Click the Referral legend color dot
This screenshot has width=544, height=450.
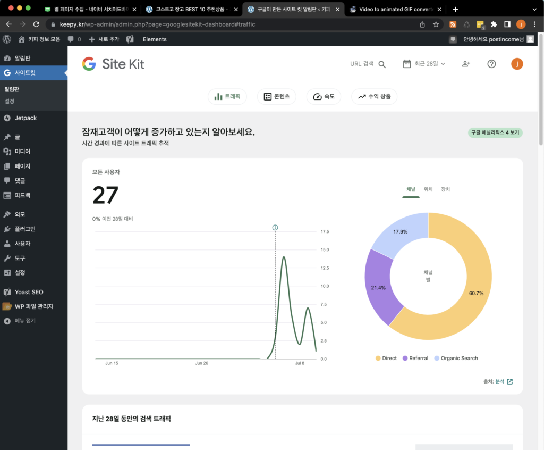pos(405,359)
